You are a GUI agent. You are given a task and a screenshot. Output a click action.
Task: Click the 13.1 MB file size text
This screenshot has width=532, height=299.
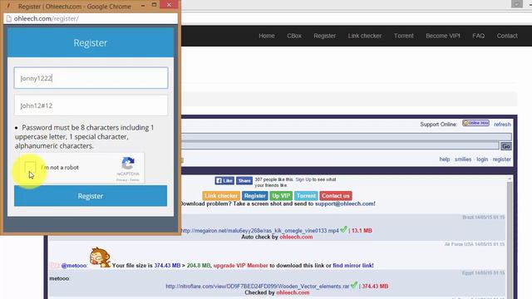coord(362,231)
